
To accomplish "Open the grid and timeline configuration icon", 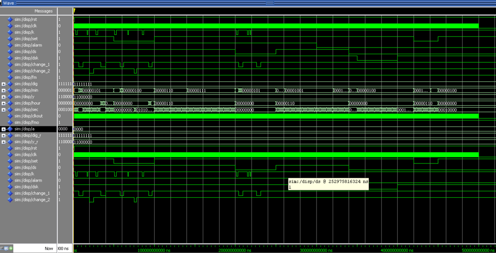I will point(6,248).
